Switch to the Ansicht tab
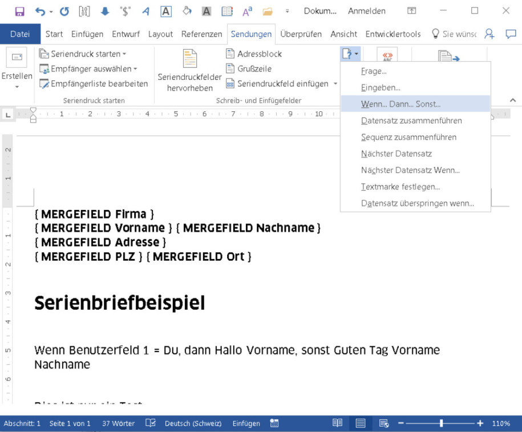Image resolution: width=522 pixels, height=432 pixels. (x=343, y=34)
